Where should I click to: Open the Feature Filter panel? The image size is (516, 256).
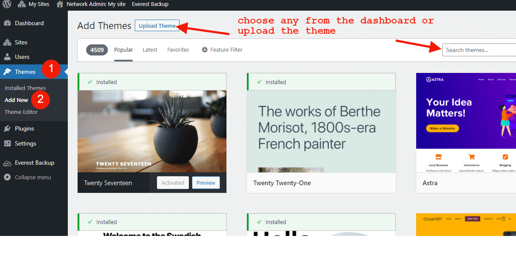(222, 50)
